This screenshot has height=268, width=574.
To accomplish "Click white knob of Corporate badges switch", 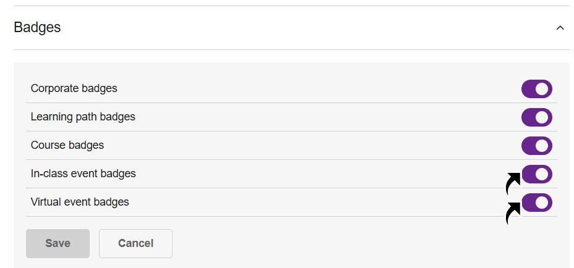I will tap(542, 89).
